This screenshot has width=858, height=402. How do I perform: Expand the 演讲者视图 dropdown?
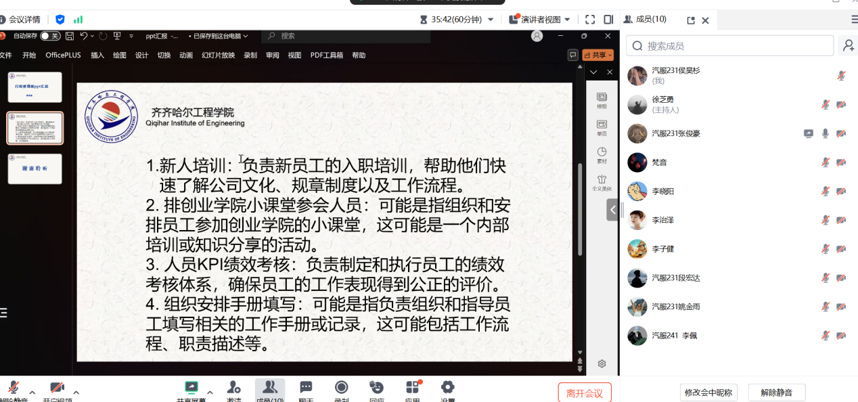pyautogui.click(x=567, y=20)
